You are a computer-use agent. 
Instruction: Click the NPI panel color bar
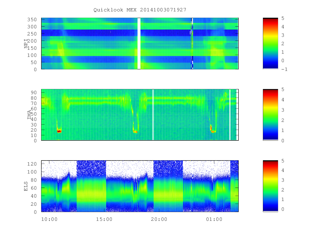(270, 44)
